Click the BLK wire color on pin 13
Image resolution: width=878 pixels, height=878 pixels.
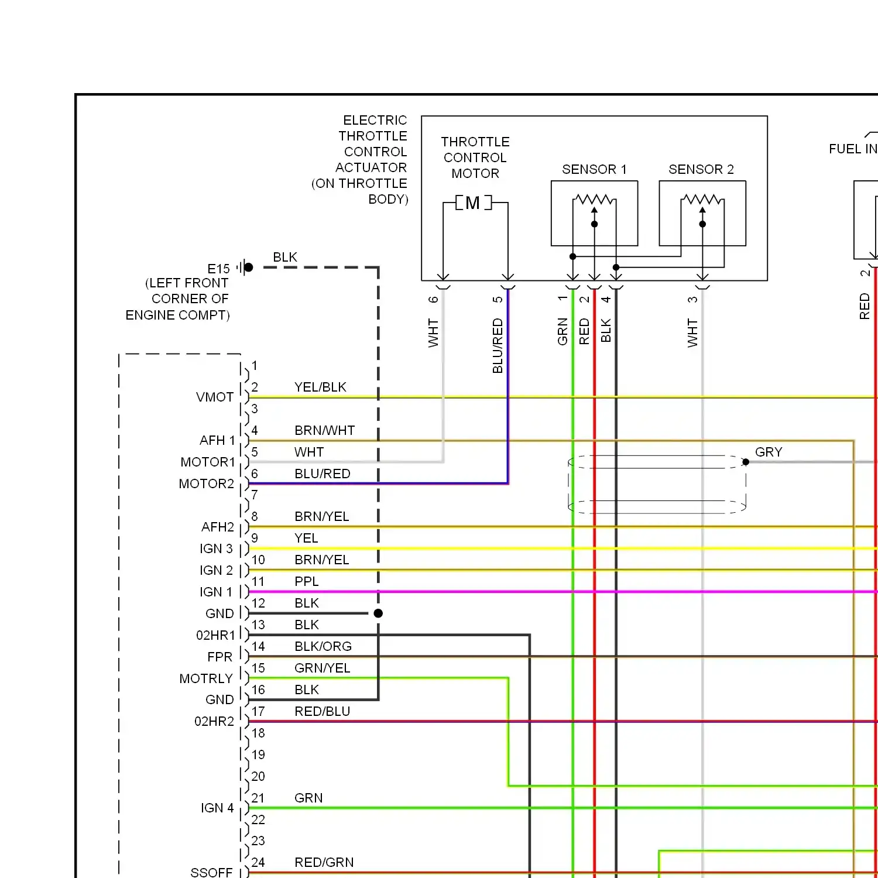(x=307, y=625)
